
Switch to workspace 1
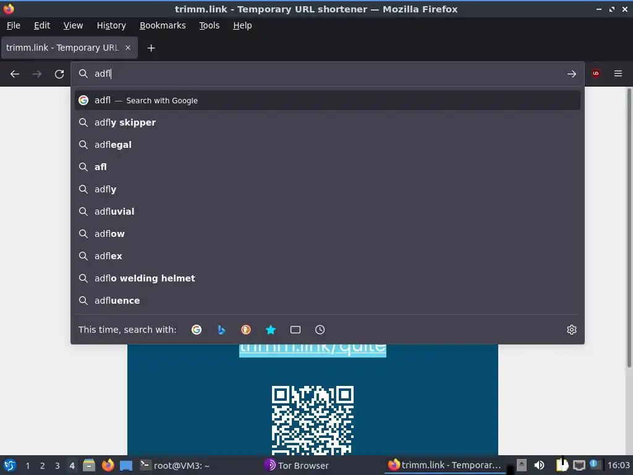(27, 466)
